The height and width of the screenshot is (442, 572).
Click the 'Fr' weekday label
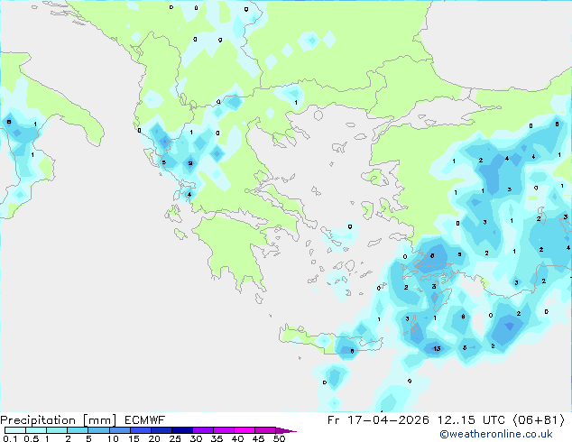click(334, 420)
